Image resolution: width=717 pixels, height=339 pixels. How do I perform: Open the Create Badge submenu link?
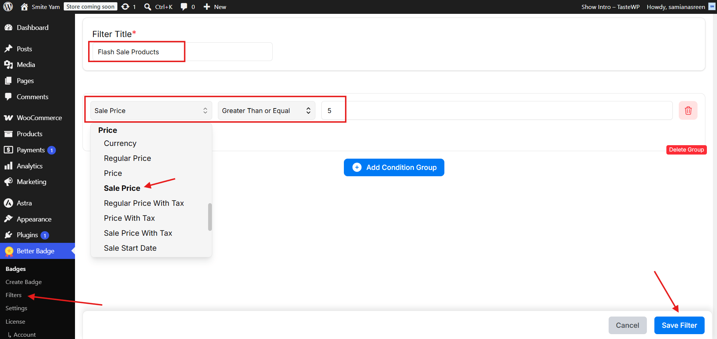tap(24, 282)
